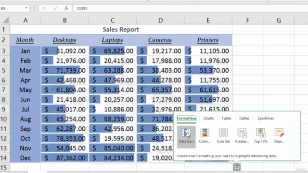
Task: Select the cell with 17,279.00
Action: click(x=160, y=99)
